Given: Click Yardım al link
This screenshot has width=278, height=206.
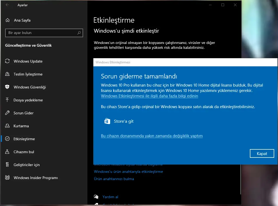Looking at the screenshot, I should pos(110,197).
